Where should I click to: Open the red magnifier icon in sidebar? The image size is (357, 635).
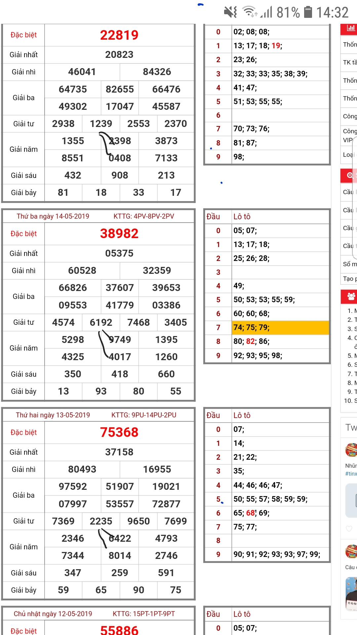pos(350,175)
